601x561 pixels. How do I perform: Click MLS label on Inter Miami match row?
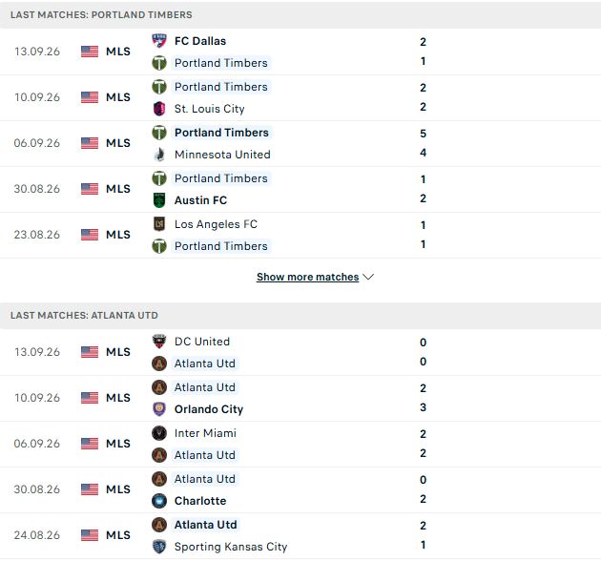point(118,444)
